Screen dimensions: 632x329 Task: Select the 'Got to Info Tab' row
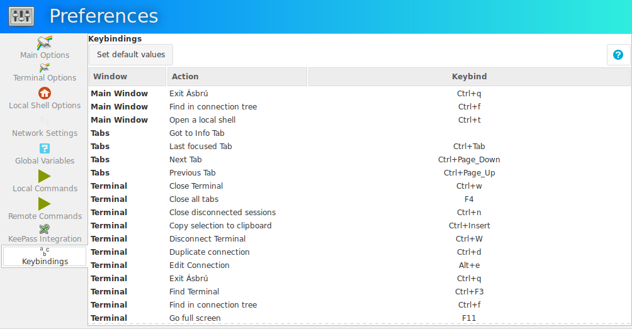pyautogui.click(x=359, y=133)
